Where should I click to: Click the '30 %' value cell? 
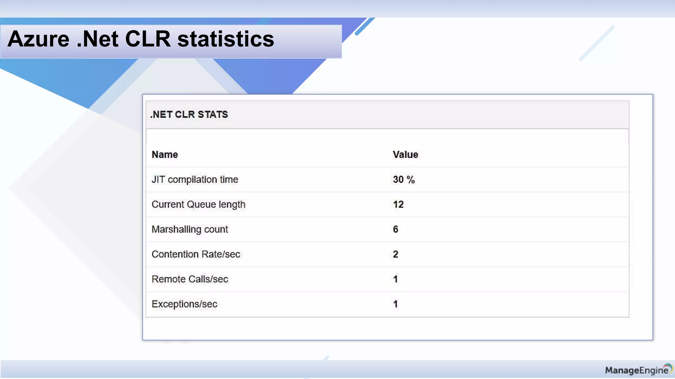click(x=404, y=180)
